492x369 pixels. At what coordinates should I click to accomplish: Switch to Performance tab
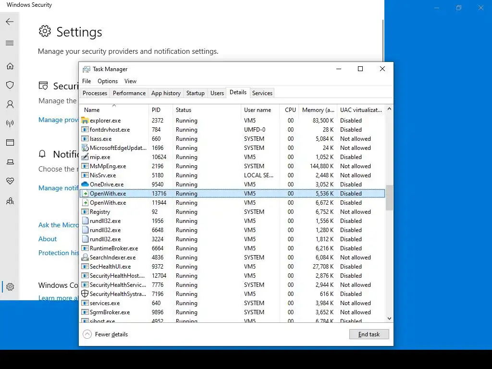click(x=129, y=93)
